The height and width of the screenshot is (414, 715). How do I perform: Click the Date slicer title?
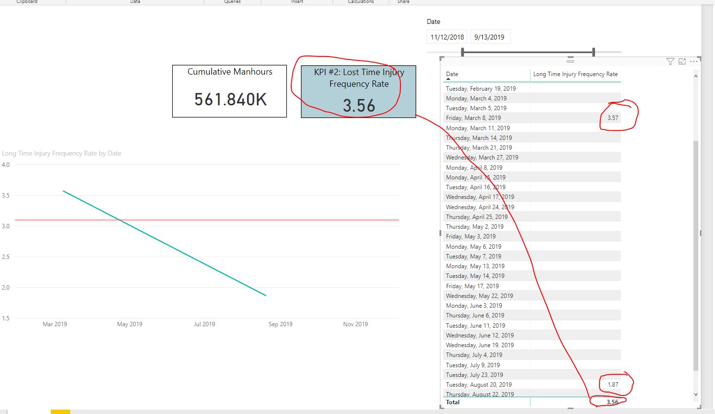tap(433, 21)
